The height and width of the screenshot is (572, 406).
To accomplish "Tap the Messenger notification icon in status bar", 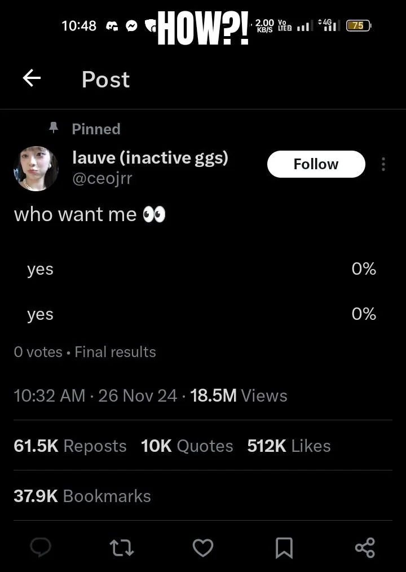I will (x=131, y=26).
